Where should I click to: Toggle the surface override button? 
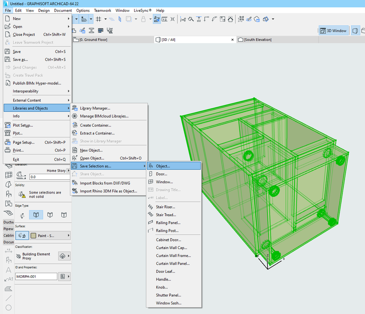[x=22, y=235]
